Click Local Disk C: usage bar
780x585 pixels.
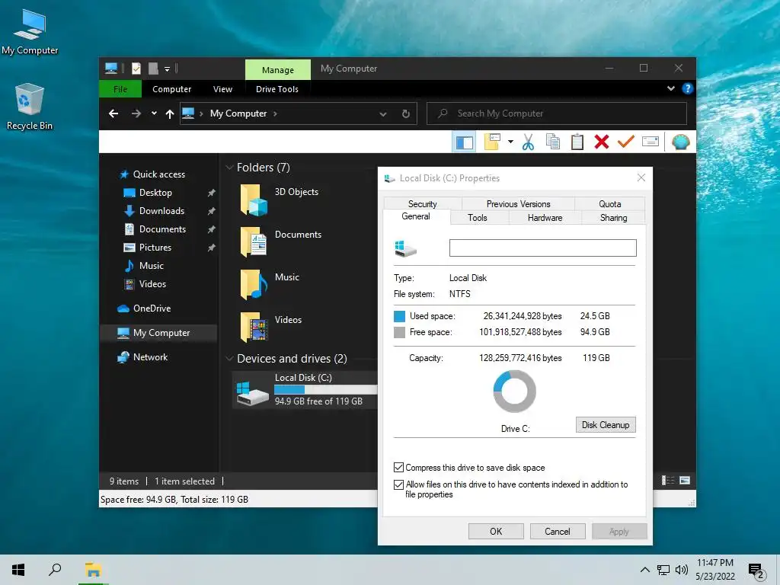(326, 389)
